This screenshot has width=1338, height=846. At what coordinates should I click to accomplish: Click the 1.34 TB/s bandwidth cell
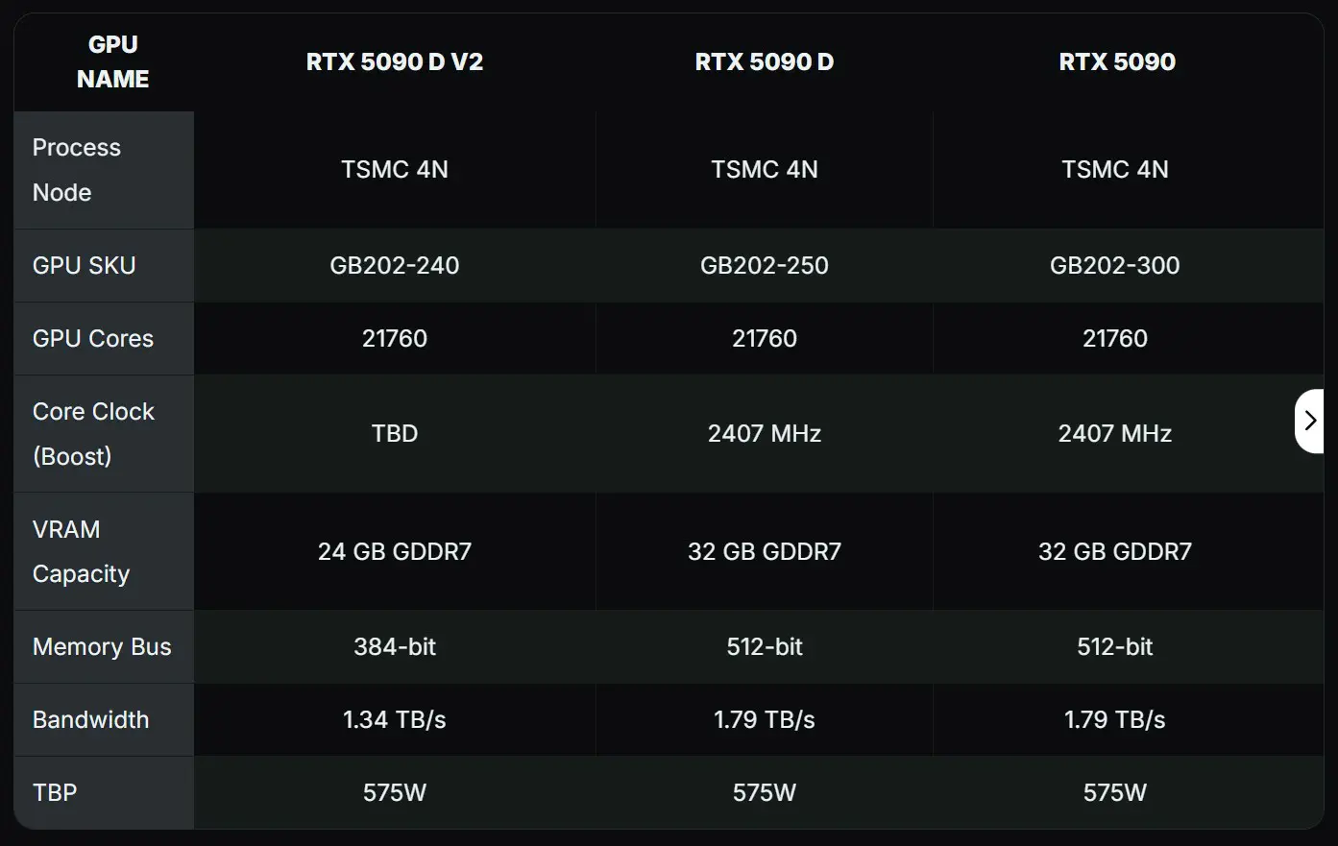(395, 720)
